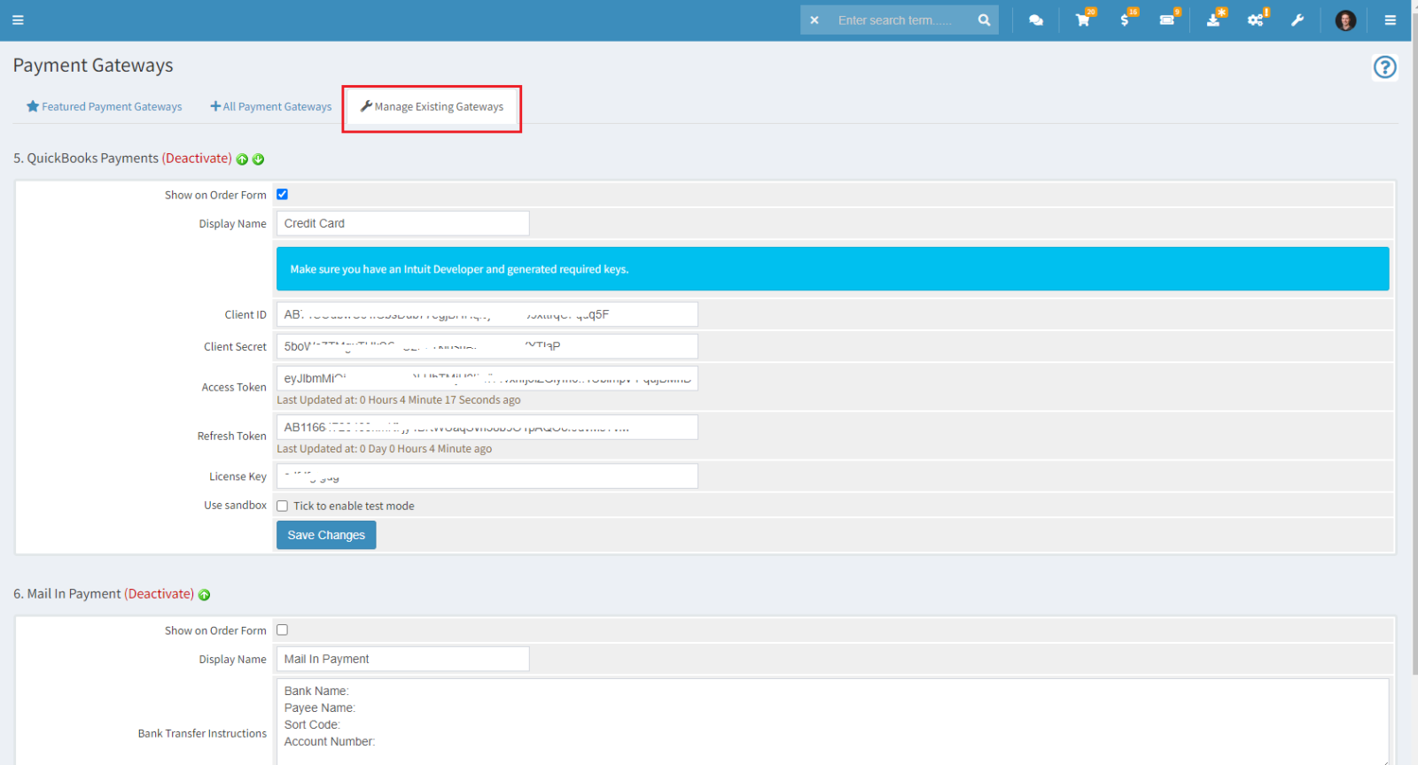Open the dollar invoices icon with badge 16

[x=1126, y=19]
